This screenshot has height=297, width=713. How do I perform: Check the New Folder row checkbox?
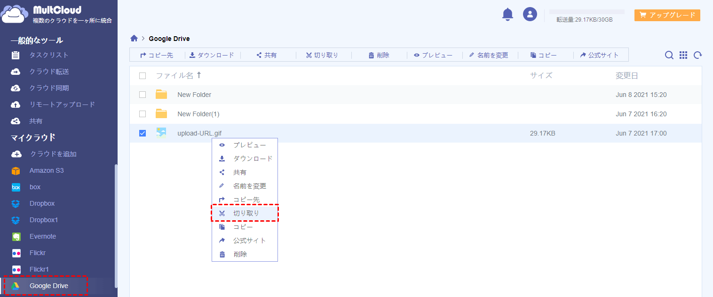point(143,94)
